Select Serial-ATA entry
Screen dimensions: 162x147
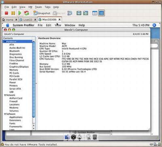[15, 89]
